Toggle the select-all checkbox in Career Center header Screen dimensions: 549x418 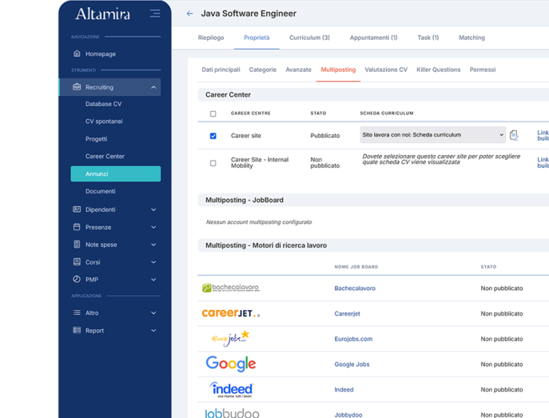click(213, 113)
